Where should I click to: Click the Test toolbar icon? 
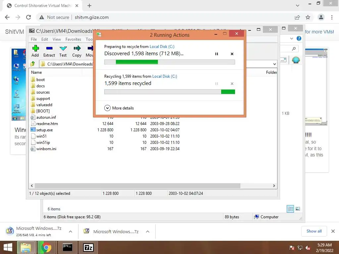(x=63, y=51)
